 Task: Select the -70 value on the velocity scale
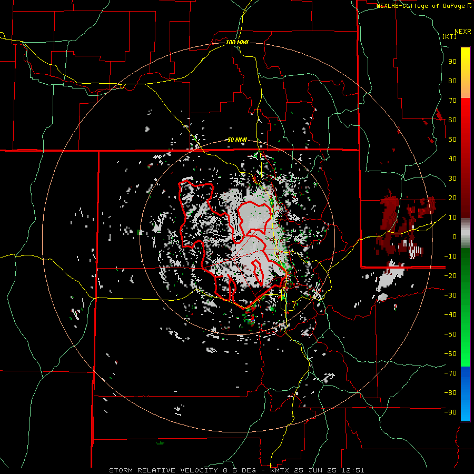click(x=450, y=373)
